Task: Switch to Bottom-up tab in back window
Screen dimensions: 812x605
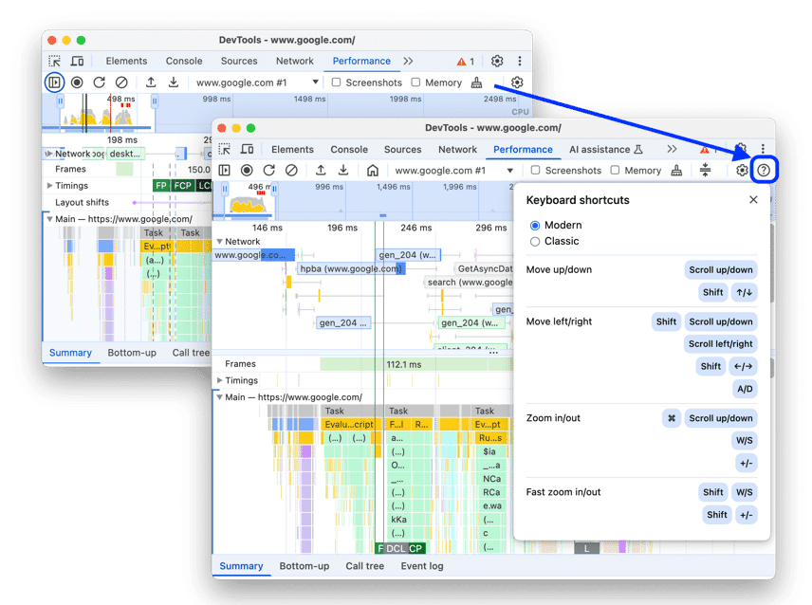Action: coord(132,353)
